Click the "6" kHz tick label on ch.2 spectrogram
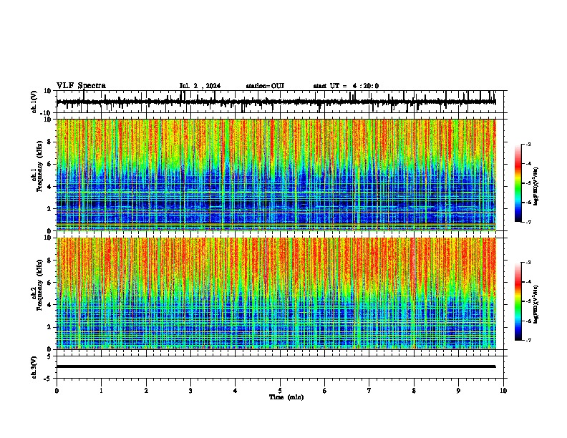 [x=49, y=282]
